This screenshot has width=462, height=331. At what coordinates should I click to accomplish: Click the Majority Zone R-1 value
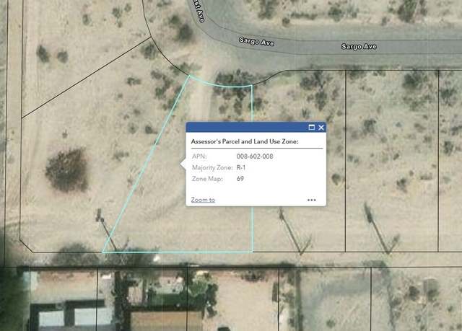241,167
